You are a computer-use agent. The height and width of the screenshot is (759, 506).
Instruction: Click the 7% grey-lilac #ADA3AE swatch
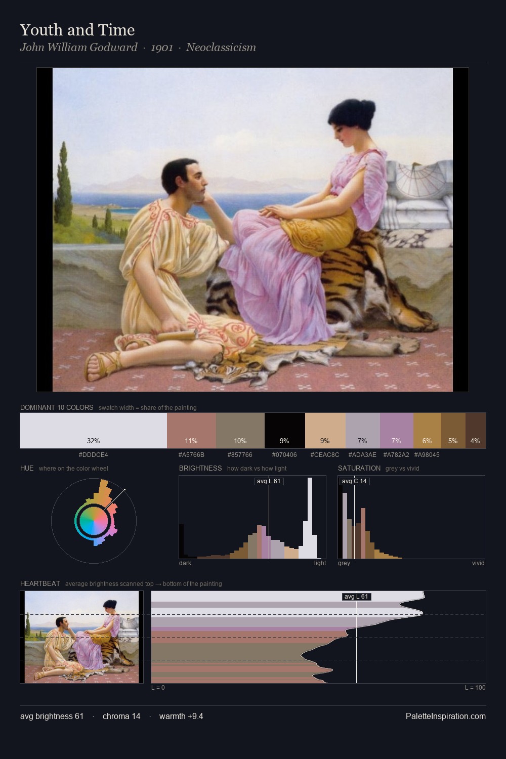coord(363,431)
